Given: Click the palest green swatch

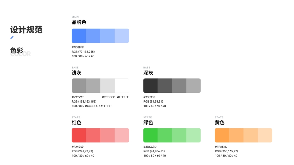Looking at the screenshot, I should 193,135.
